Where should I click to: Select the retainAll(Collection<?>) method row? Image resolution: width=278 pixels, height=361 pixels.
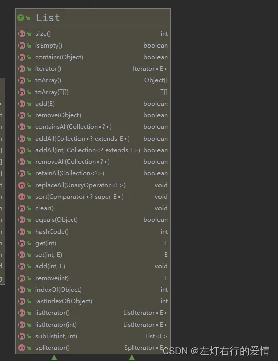pos(93,173)
